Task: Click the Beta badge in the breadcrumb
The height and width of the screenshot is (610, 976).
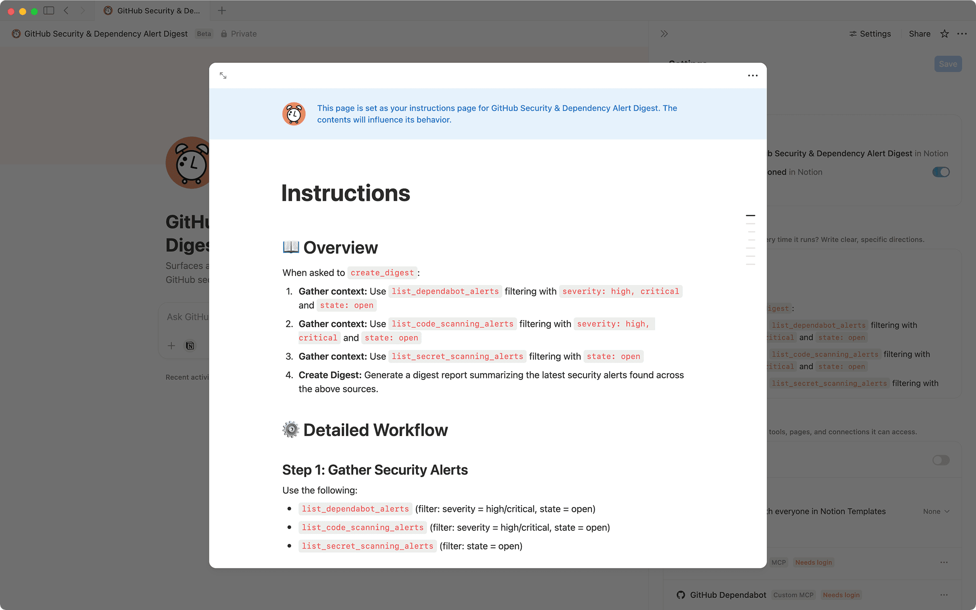Action: (204, 34)
